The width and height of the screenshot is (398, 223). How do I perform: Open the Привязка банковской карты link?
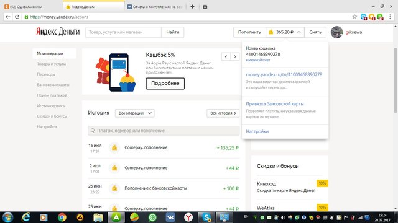click(x=275, y=104)
